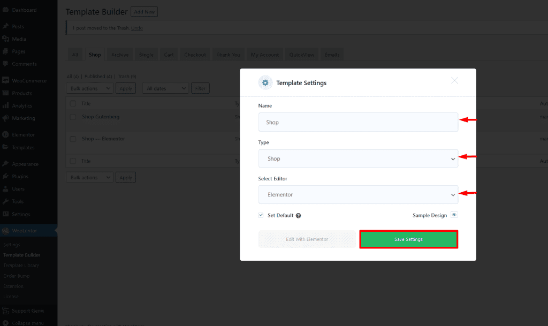548x326 pixels.
Task: Open the All dates filter dropdown
Action: (x=165, y=88)
